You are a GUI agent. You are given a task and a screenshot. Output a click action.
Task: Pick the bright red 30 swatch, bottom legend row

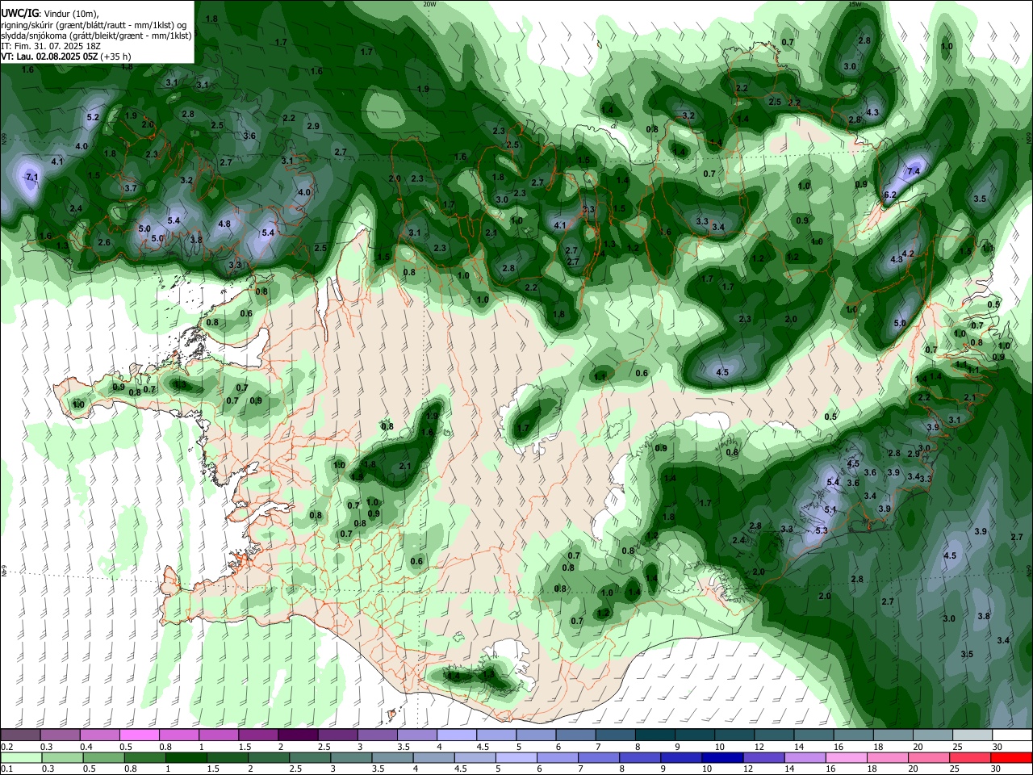(1012, 757)
